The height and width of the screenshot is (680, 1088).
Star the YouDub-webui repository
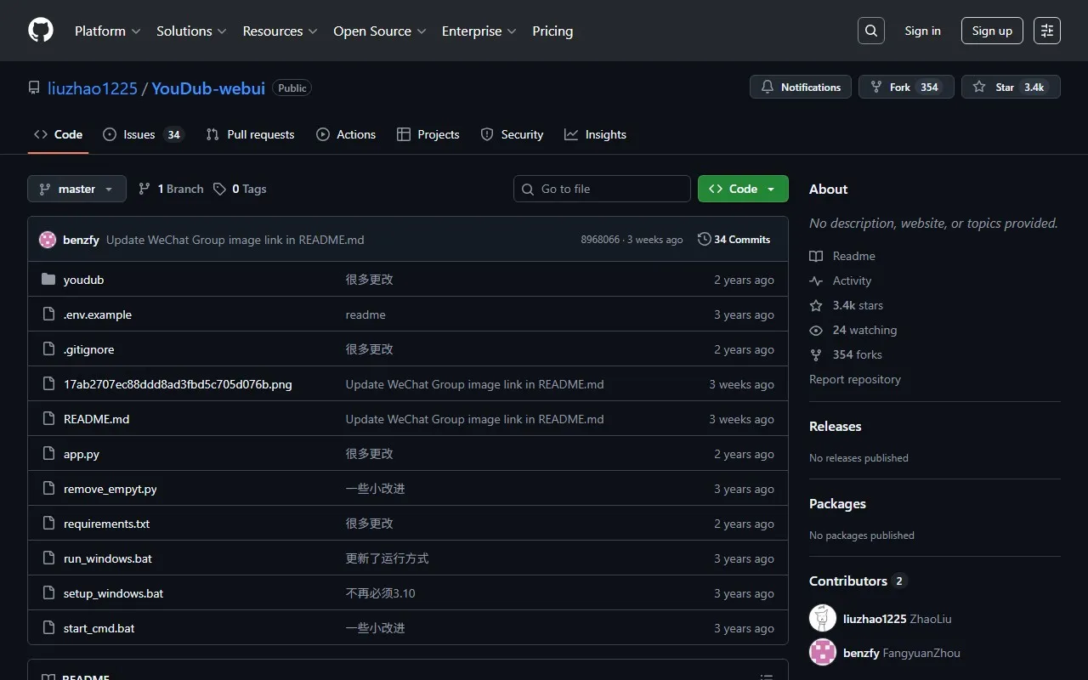[x=1010, y=87]
